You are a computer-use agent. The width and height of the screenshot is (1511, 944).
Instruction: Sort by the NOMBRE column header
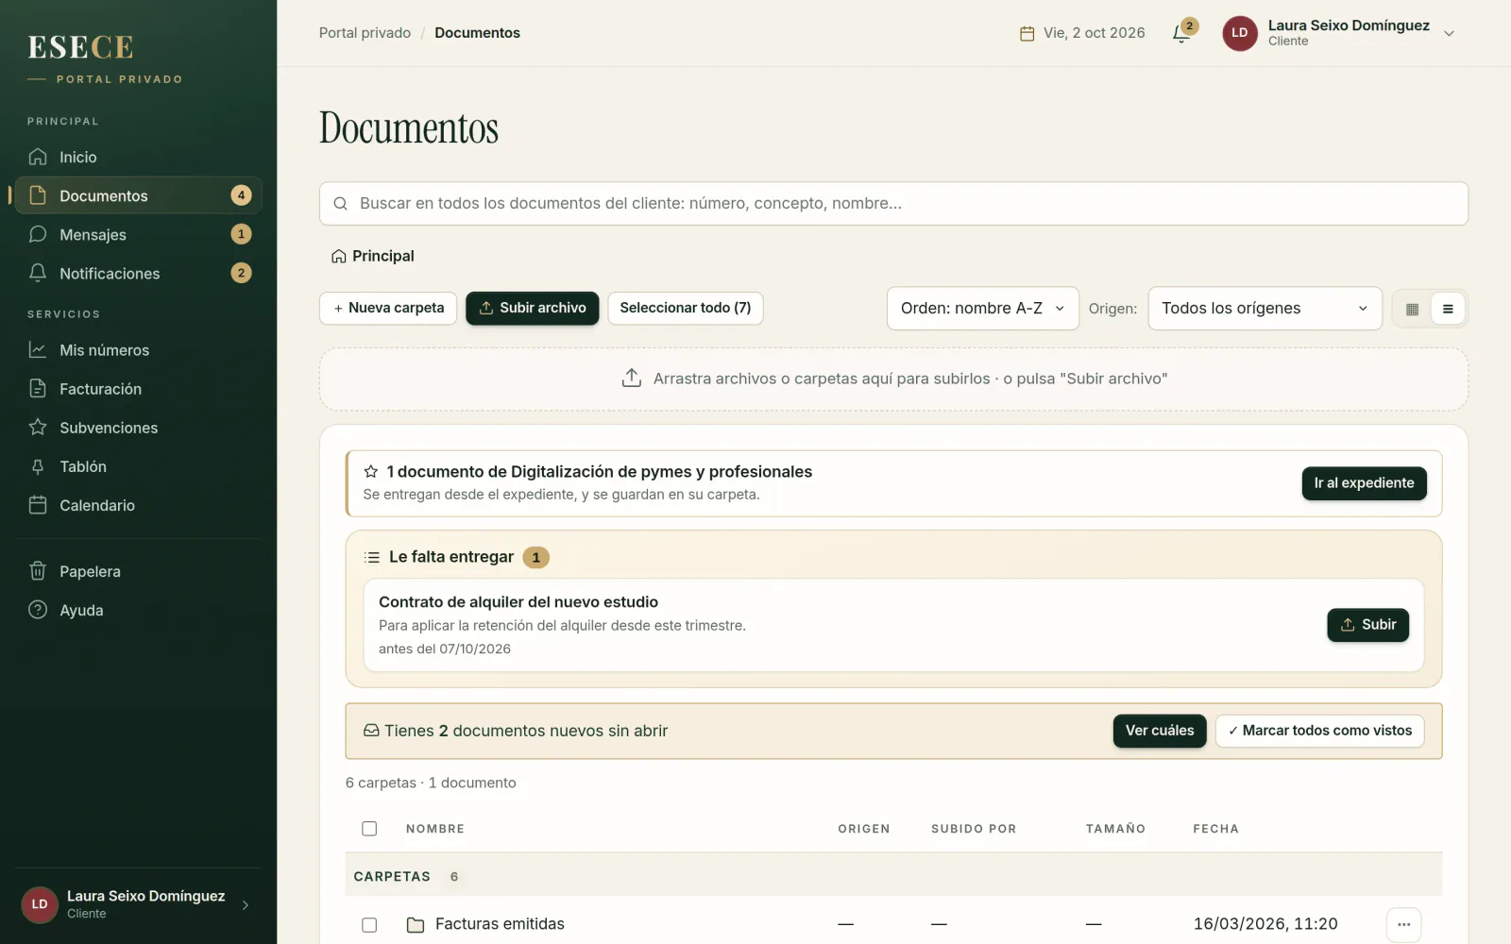[435, 829]
